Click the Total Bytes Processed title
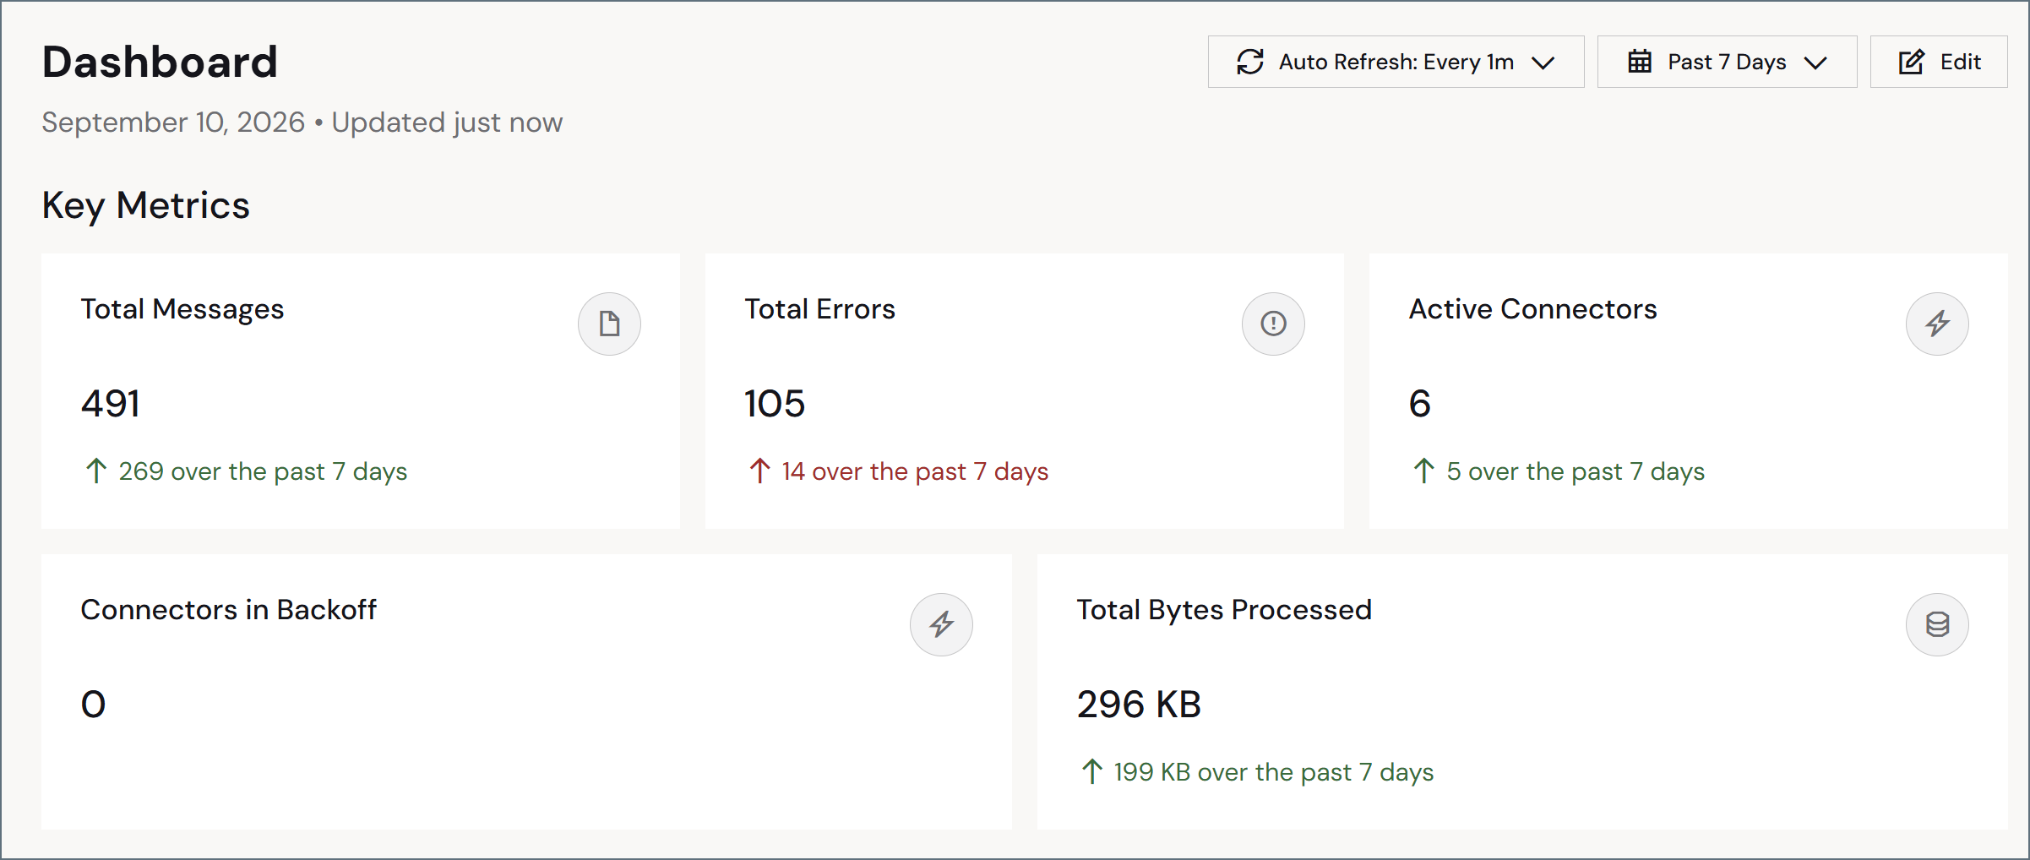Image resolution: width=2030 pixels, height=860 pixels. pos(1224,610)
